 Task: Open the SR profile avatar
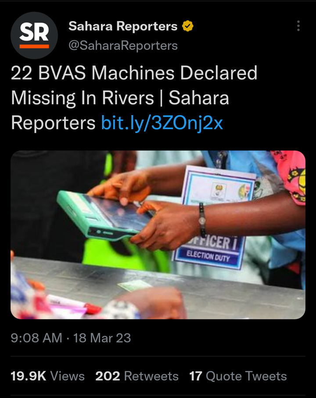tap(34, 35)
